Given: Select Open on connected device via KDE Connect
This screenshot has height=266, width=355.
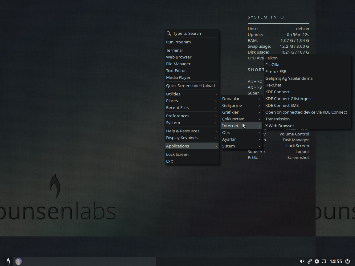Looking at the screenshot, I should pos(307,112).
